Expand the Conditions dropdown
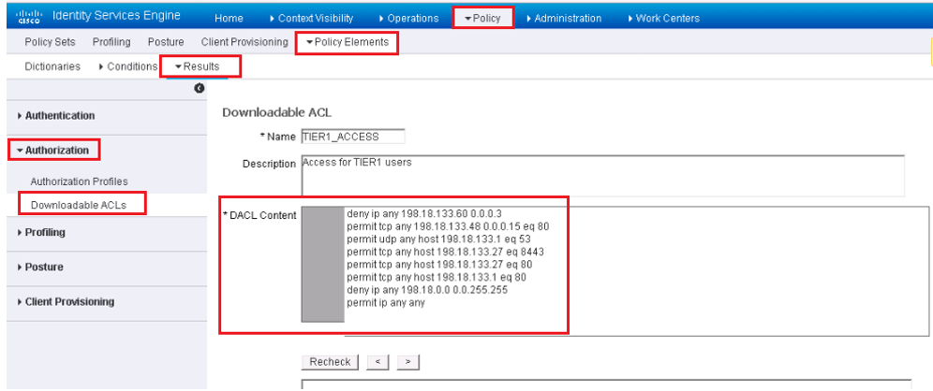Screen dimensions: 933x391 point(128,66)
